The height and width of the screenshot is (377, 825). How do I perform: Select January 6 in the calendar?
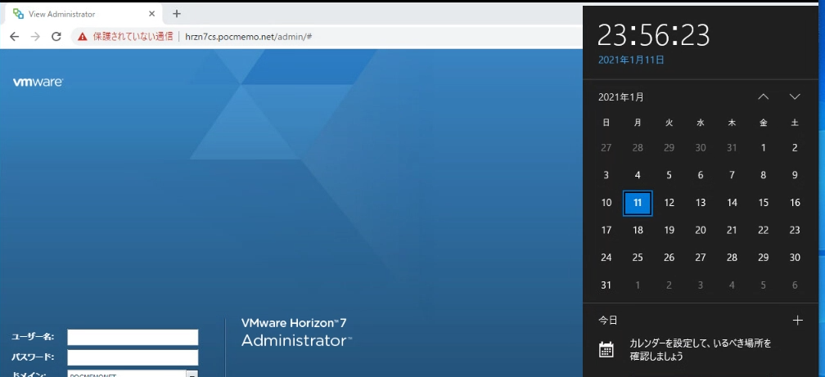(x=701, y=175)
